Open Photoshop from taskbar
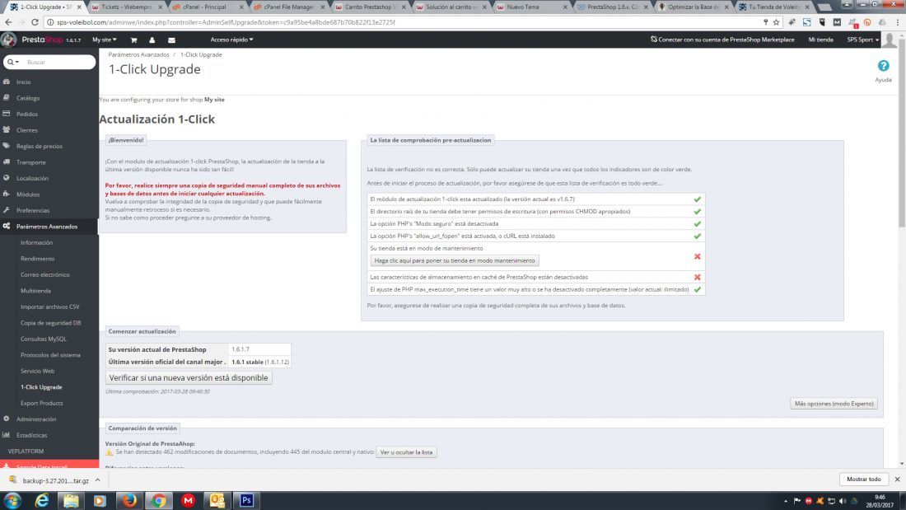This screenshot has width=906, height=510. tap(247, 500)
